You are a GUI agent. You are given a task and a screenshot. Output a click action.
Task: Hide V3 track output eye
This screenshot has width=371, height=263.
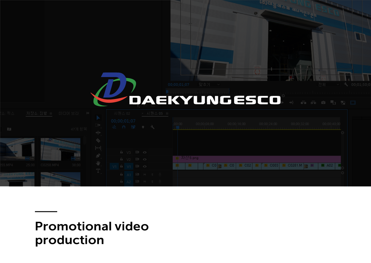click(x=145, y=152)
